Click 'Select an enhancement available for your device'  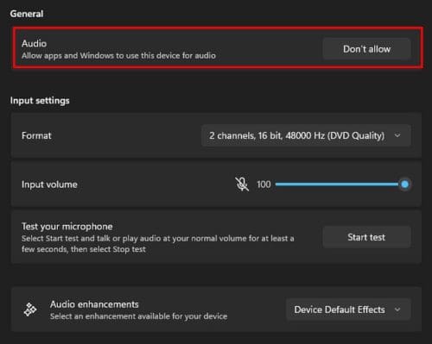click(x=138, y=316)
